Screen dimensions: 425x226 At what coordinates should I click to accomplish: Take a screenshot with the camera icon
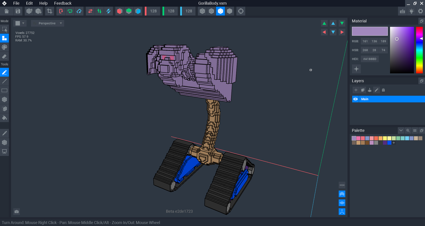point(17,211)
